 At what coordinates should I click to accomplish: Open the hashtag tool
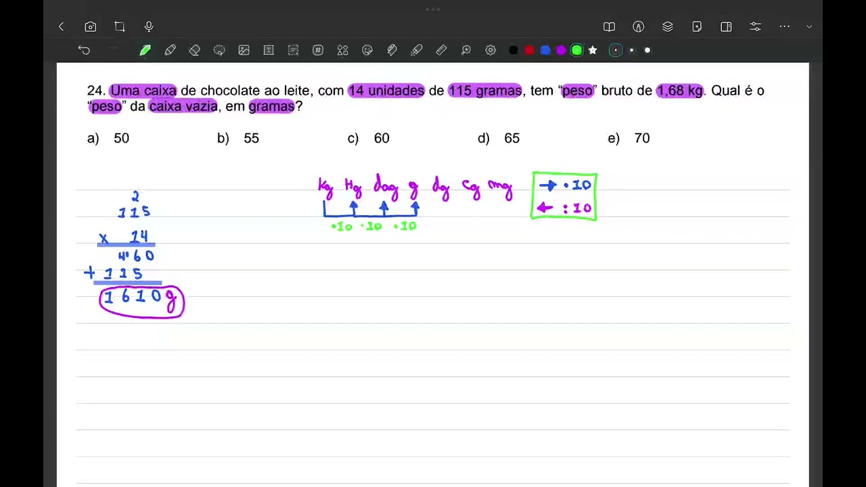click(x=318, y=50)
